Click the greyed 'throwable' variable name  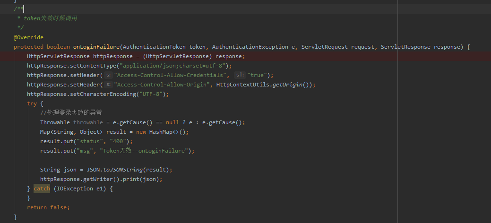coord(88,122)
